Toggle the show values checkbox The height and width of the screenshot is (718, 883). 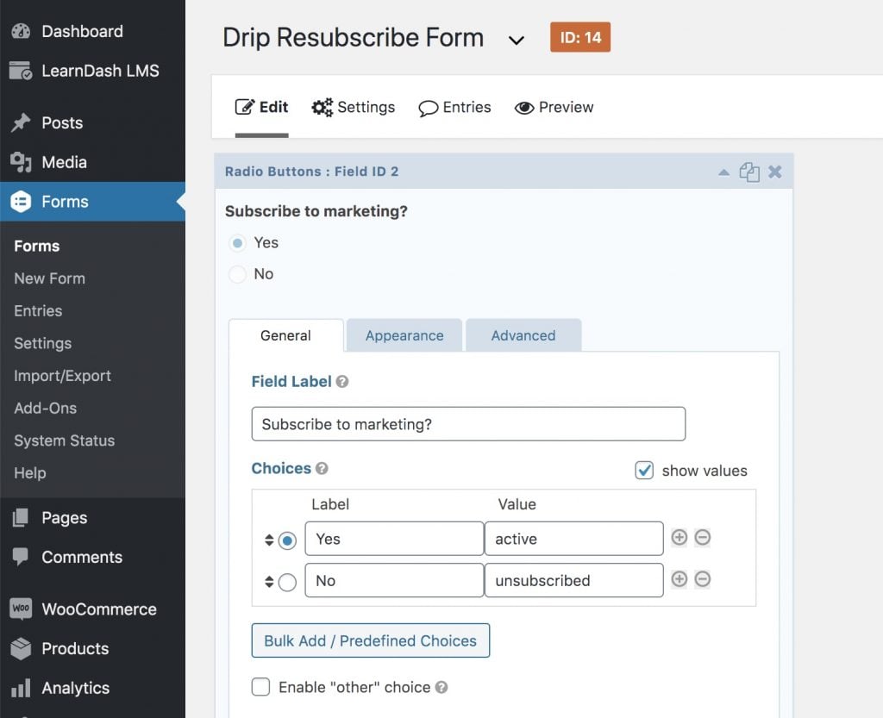[x=644, y=471]
